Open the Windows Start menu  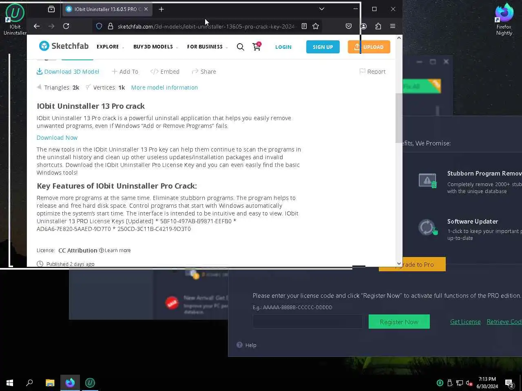tap(10, 383)
